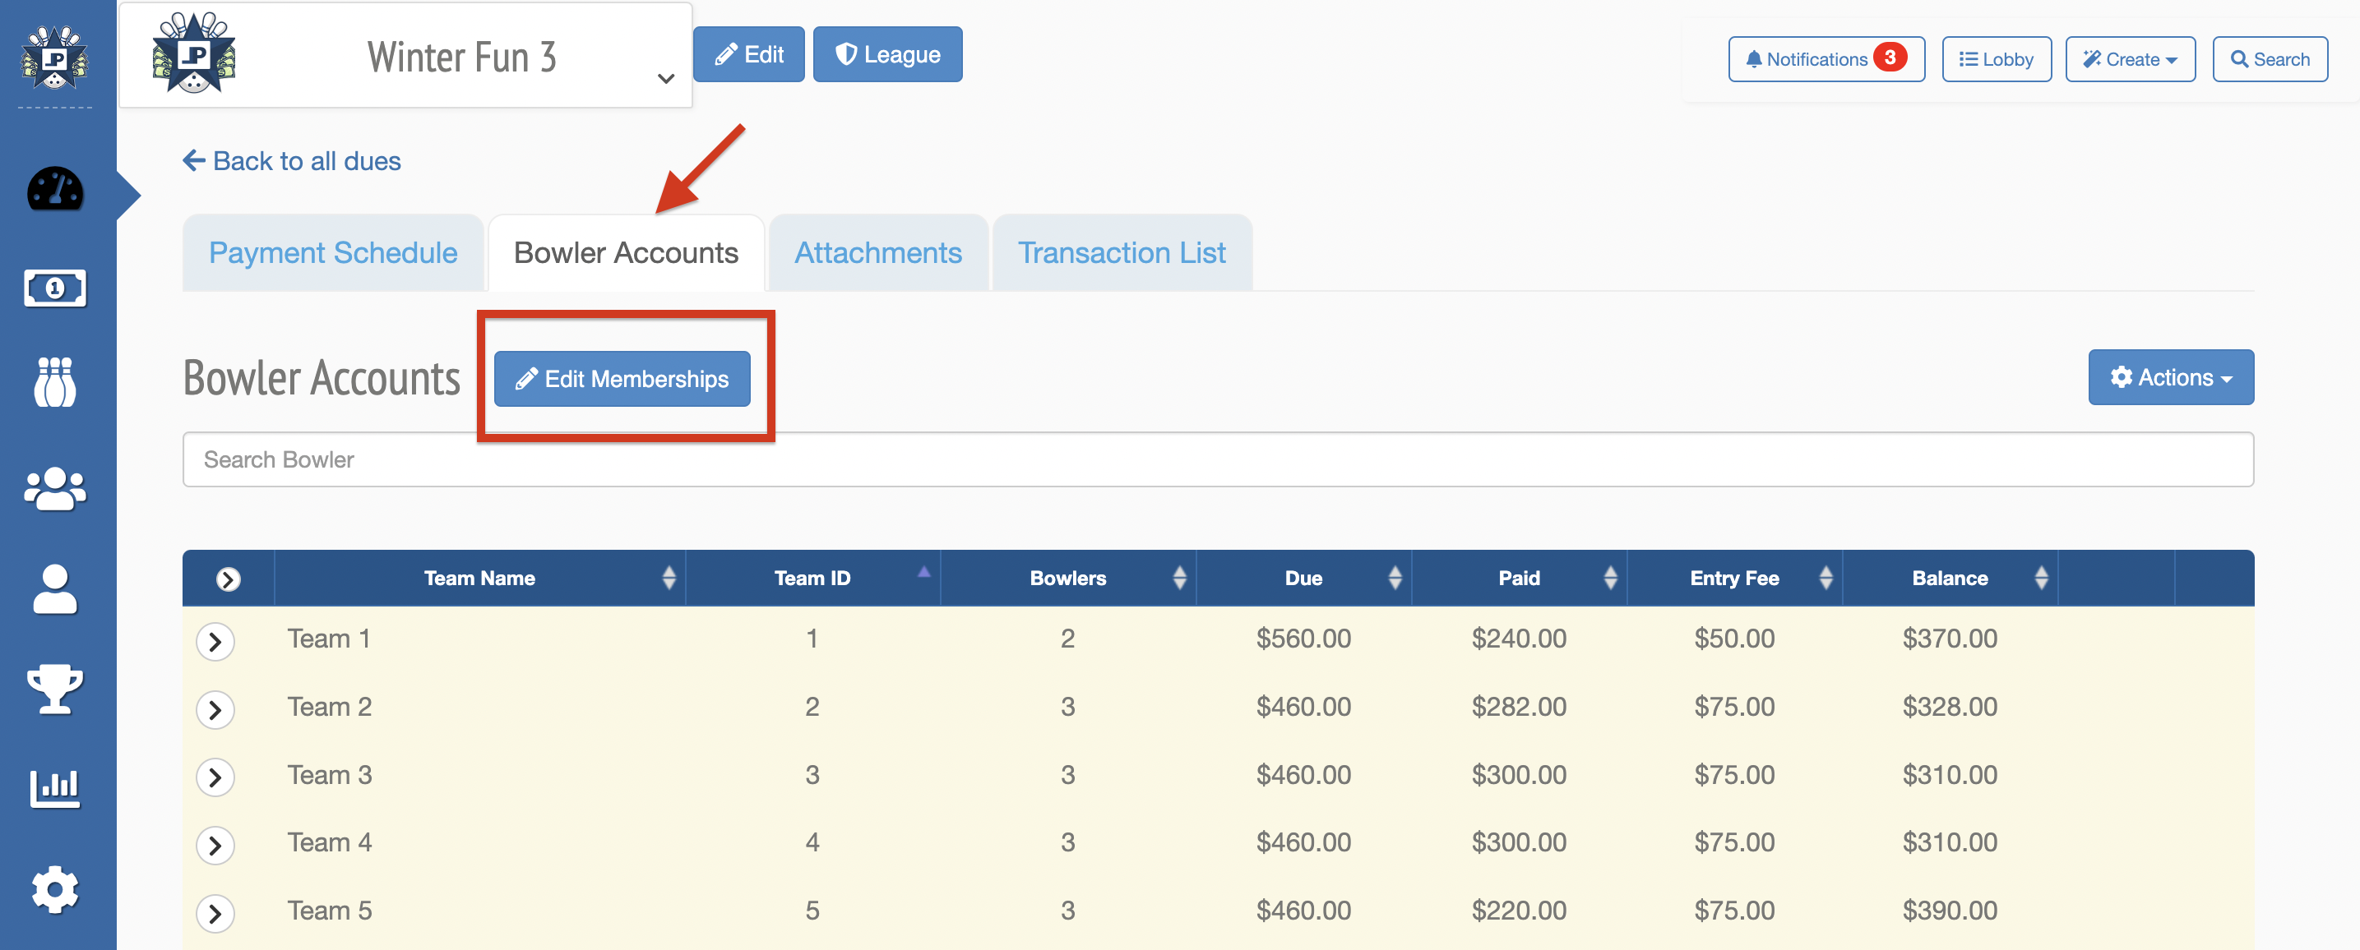
Task: Open the Actions dropdown menu
Action: pyautogui.click(x=2169, y=377)
